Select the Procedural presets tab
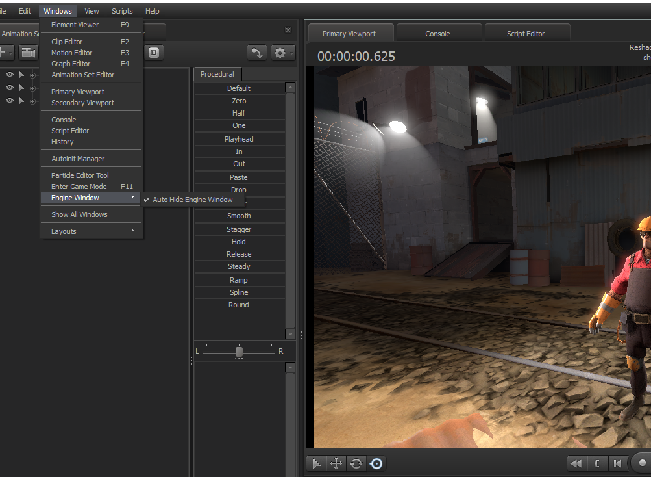The image size is (651, 477). 217,74
